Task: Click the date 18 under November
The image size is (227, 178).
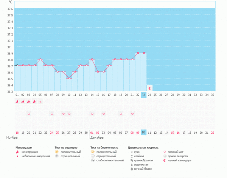Action: (x=17, y=132)
